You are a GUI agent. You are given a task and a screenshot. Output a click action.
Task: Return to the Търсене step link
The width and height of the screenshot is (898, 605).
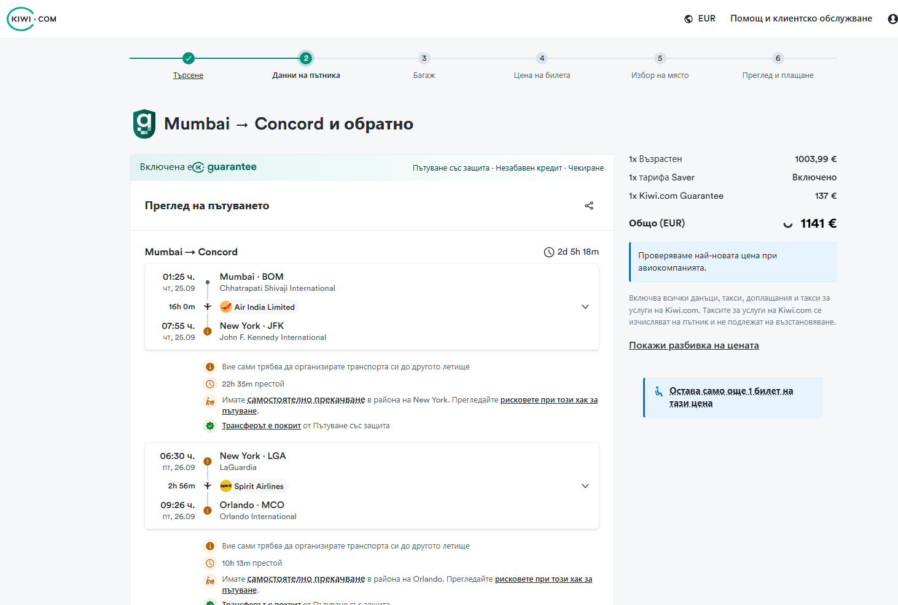pyautogui.click(x=188, y=75)
